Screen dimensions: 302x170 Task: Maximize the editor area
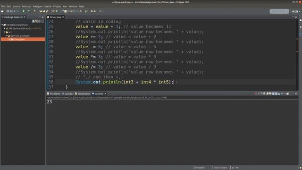pyautogui.click(x=296, y=17)
